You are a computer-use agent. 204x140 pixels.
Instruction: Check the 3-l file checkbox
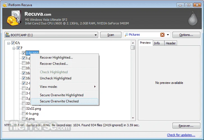pyautogui.click(x=24, y=93)
